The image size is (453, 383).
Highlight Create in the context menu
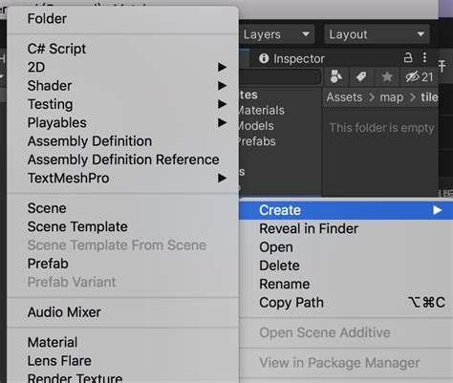(346, 210)
